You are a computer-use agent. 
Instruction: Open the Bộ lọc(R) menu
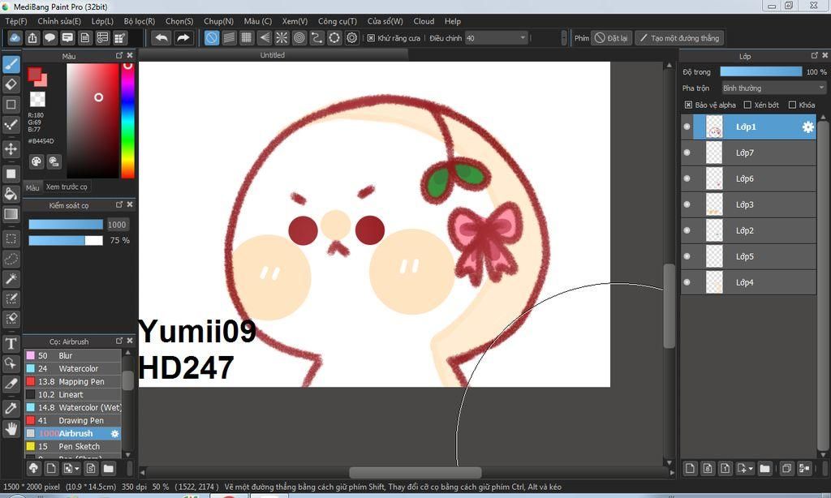140,21
